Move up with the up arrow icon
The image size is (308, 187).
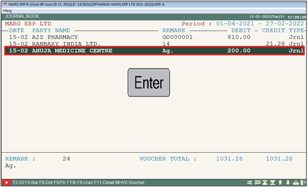point(280,182)
